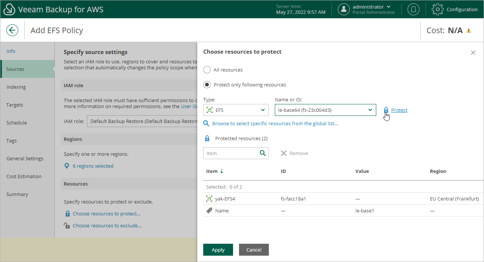Screen dimensions: 484x262
Task: Click the padlock icon next to Protected resources
Action: [x=207, y=138]
